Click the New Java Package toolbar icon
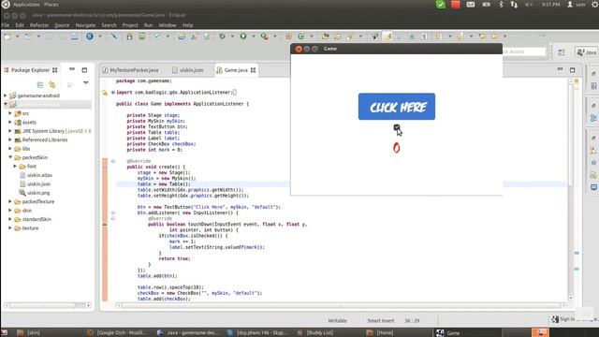 pyautogui.click(x=289, y=37)
